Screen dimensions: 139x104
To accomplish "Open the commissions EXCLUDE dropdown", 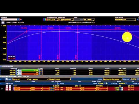I will pyautogui.click(x=52, y=20).
